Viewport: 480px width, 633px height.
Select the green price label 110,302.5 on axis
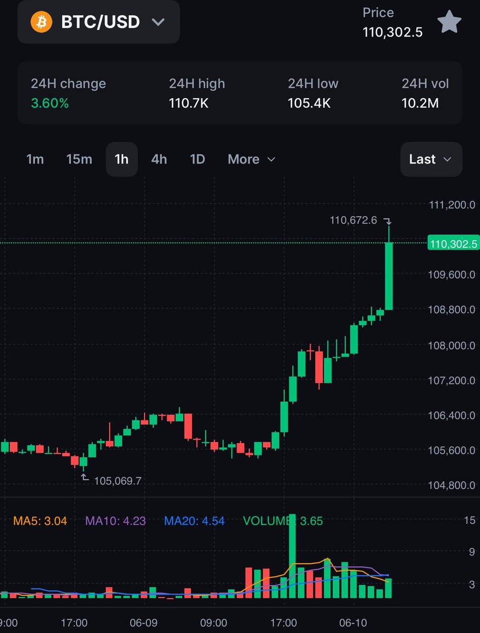pyautogui.click(x=453, y=243)
